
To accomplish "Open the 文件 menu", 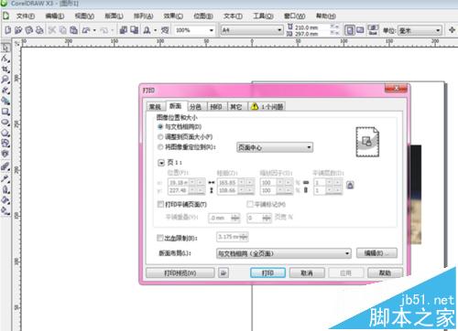I will tap(26, 16).
